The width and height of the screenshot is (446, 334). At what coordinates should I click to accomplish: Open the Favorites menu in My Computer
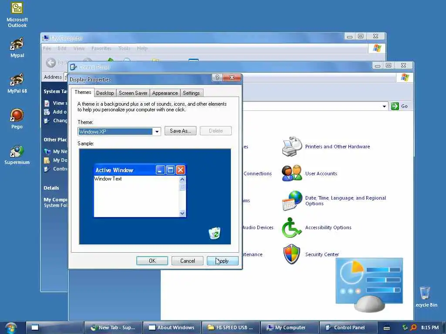[101, 48]
